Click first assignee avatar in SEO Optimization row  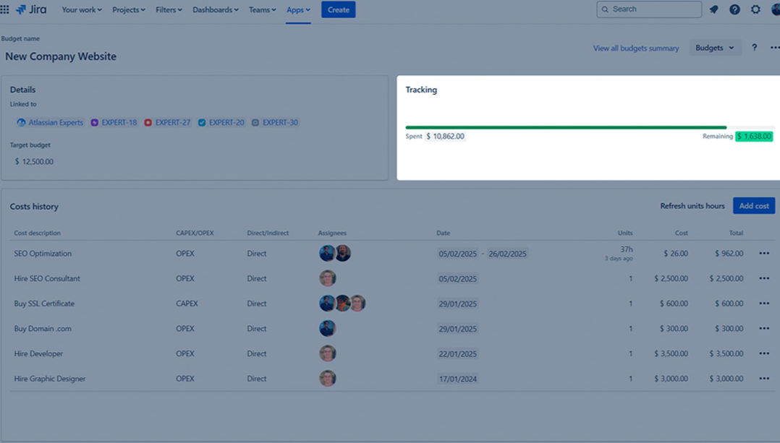point(327,253)
